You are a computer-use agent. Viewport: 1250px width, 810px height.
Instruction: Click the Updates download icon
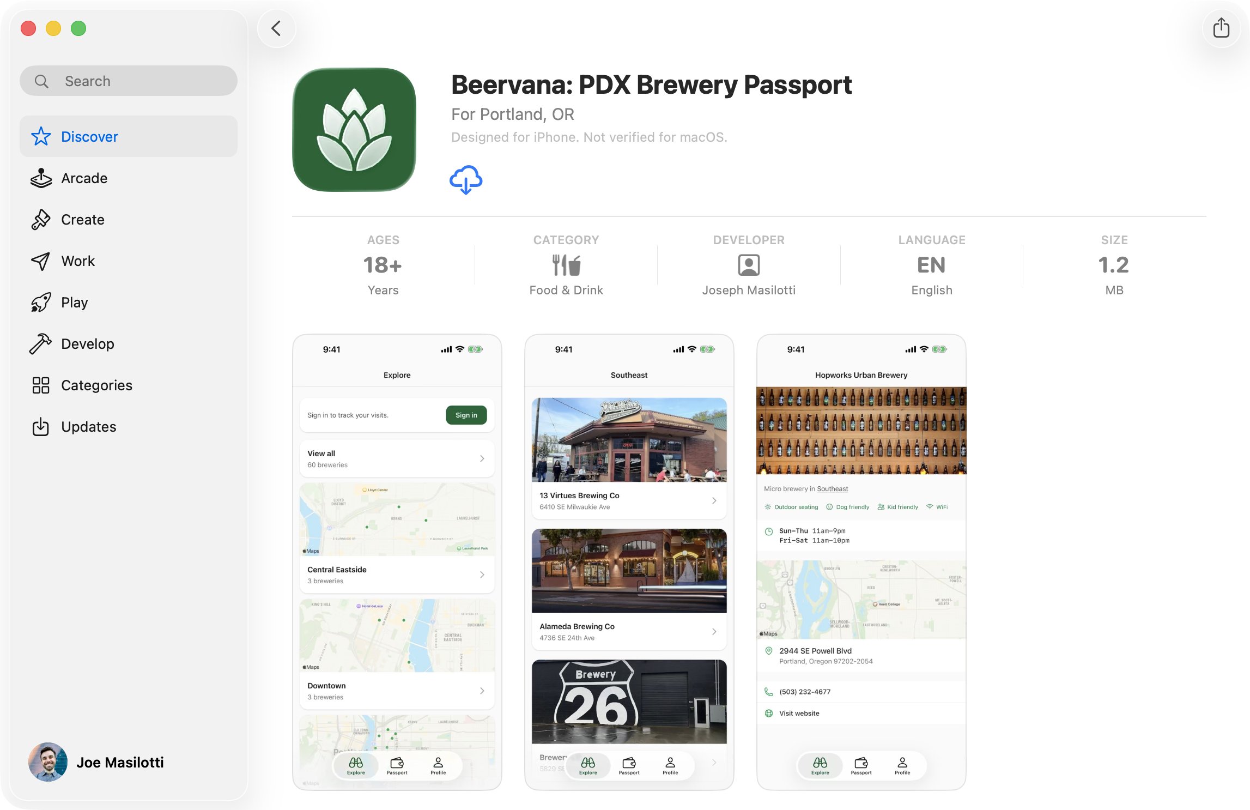[41, 427]
